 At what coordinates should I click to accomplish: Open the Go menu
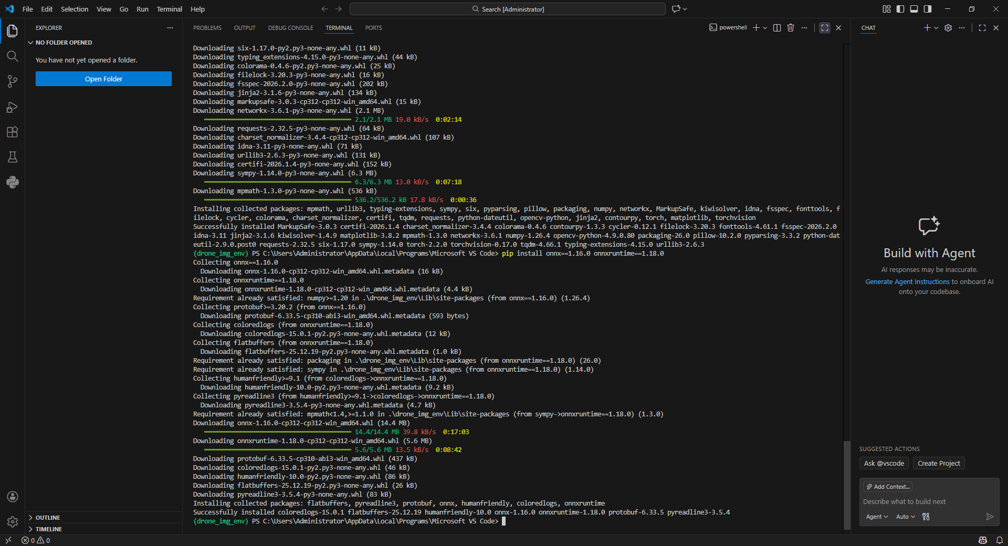click(x=124, y=9)
